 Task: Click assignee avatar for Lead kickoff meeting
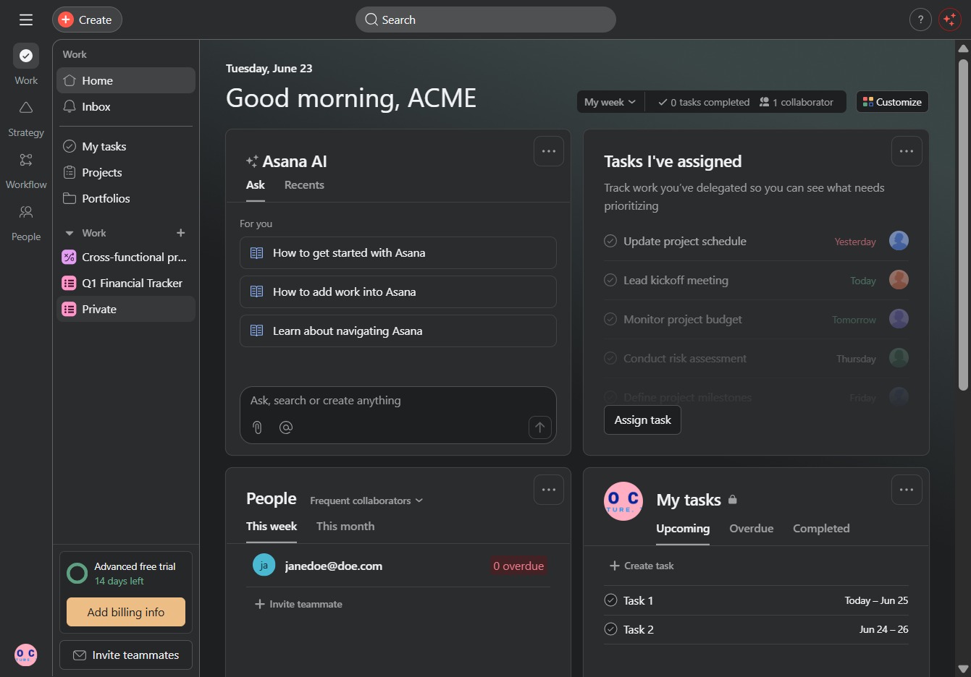pos(899,280)
